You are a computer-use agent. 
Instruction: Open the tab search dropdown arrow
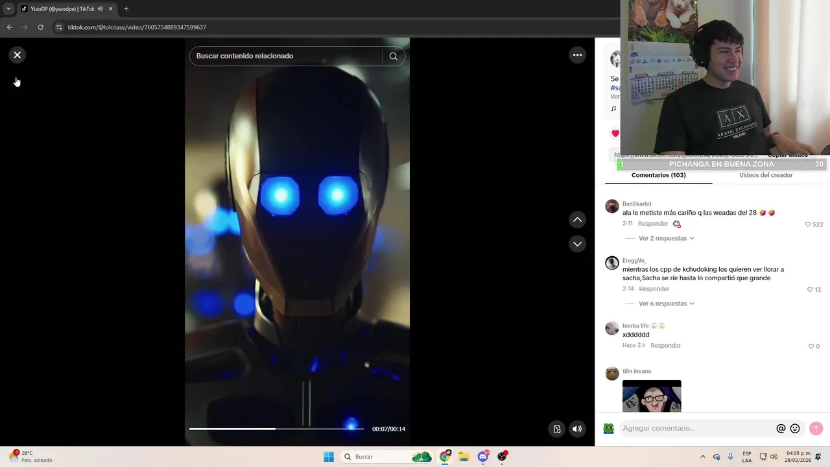8,9
